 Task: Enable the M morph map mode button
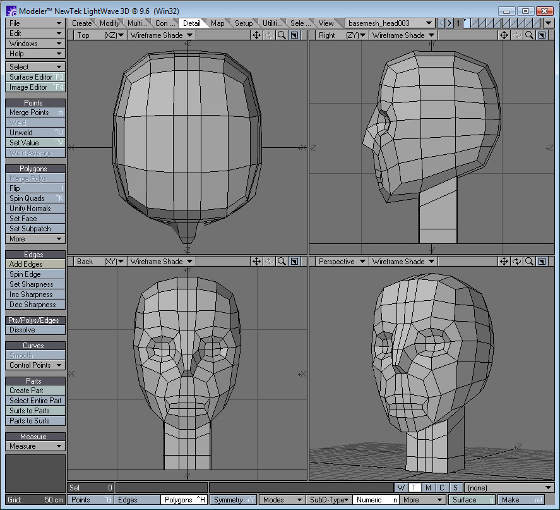click(x=428, y=487)
